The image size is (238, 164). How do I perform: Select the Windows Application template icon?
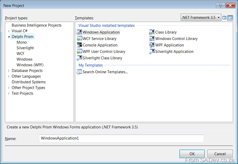tap(79, 32)
